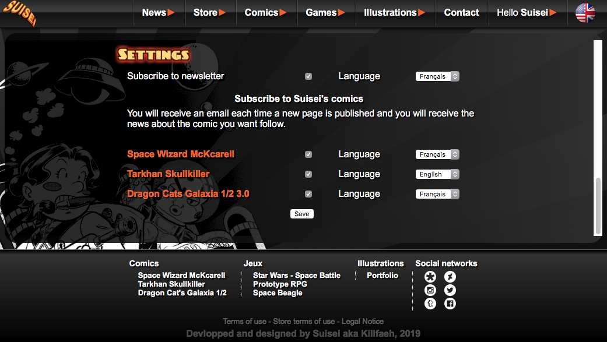Open orange Tarkhan Skullkiller settings link
This screenshot has width=607, height=342.
pyautogui.click(x=169, y=174)
